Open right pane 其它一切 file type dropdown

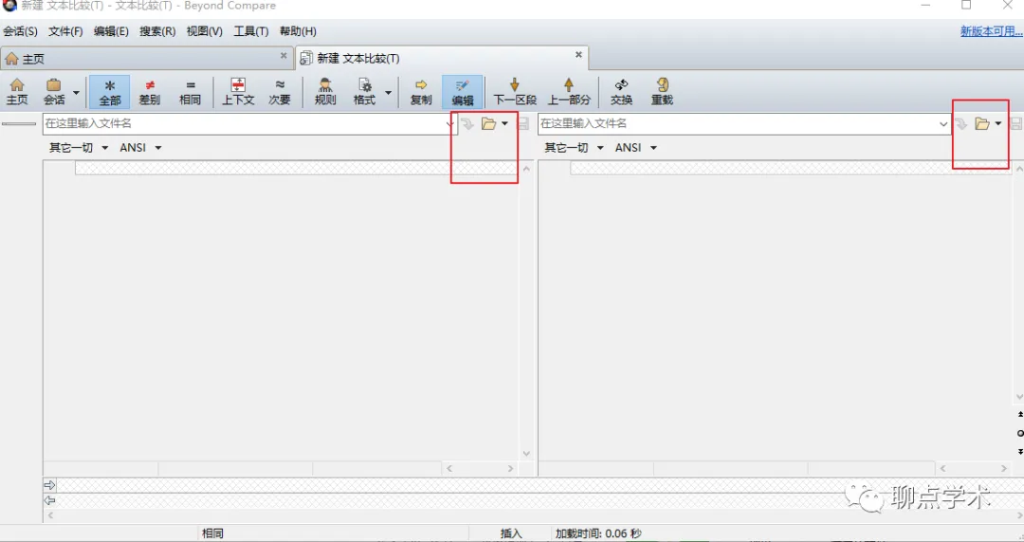click(x=574, y=148)
